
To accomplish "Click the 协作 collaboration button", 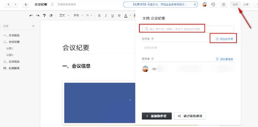I will pos(235,5).
